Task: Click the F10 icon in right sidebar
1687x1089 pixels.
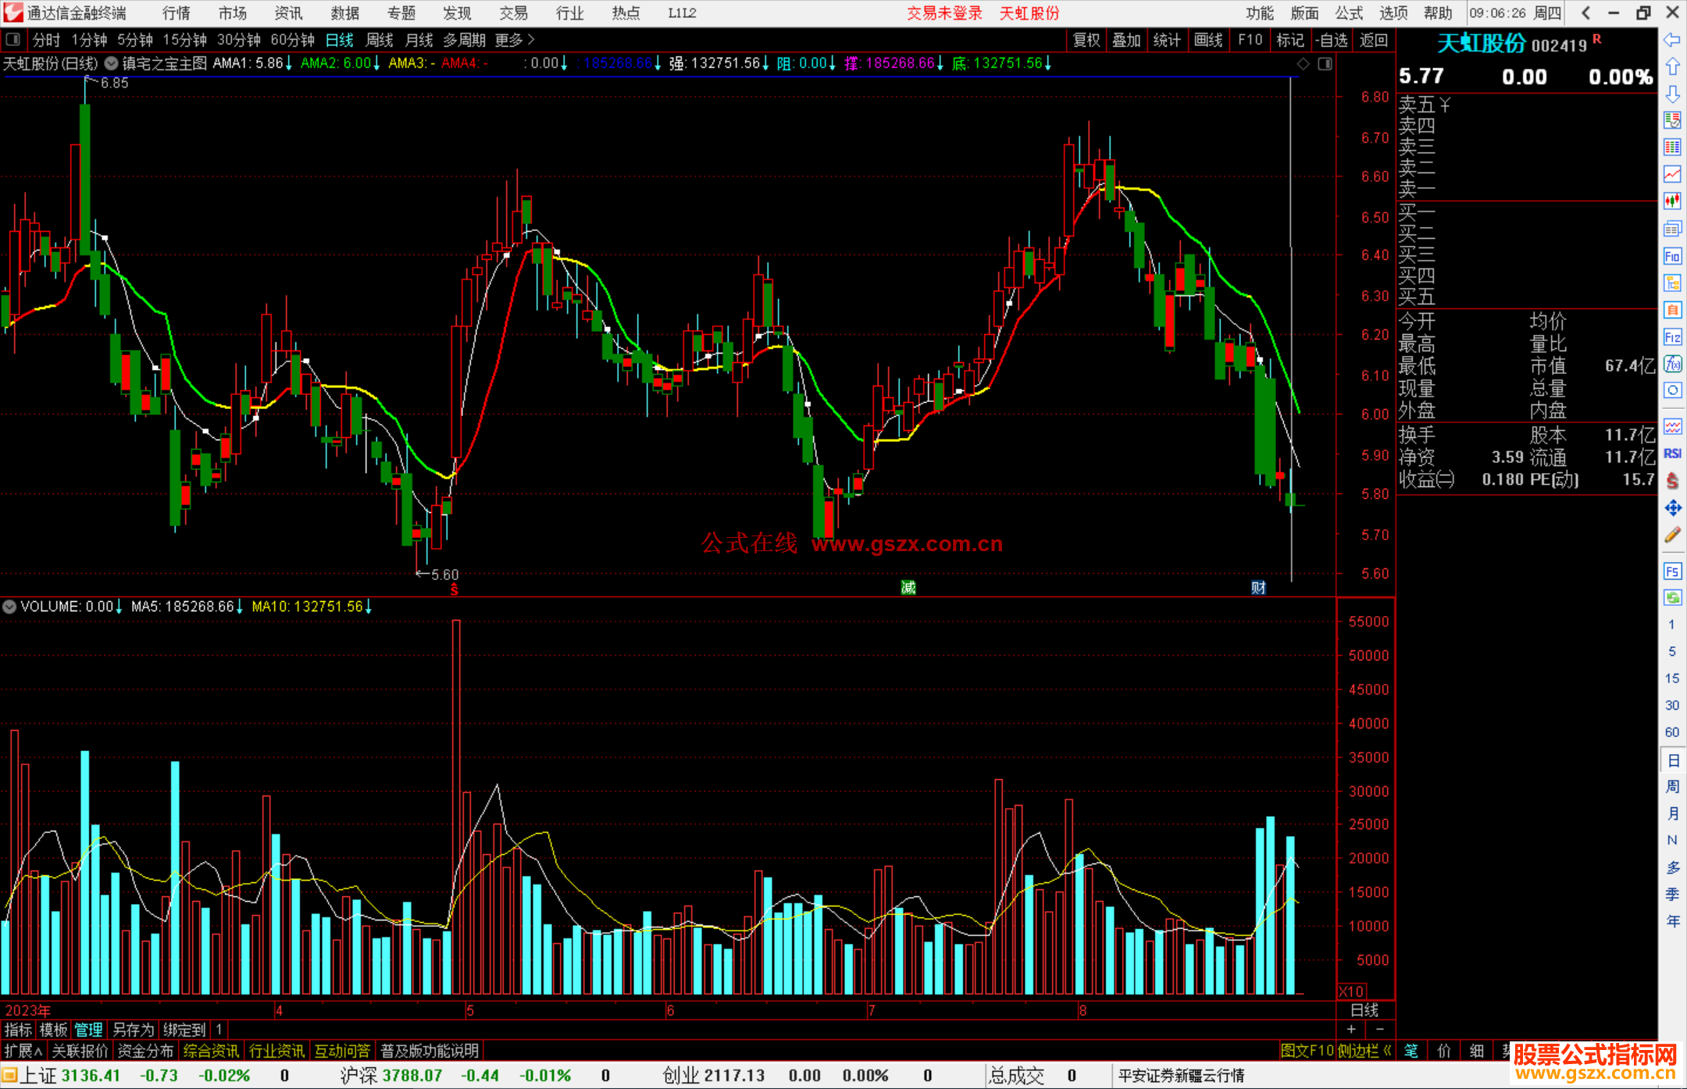Action: [1672, 256]
